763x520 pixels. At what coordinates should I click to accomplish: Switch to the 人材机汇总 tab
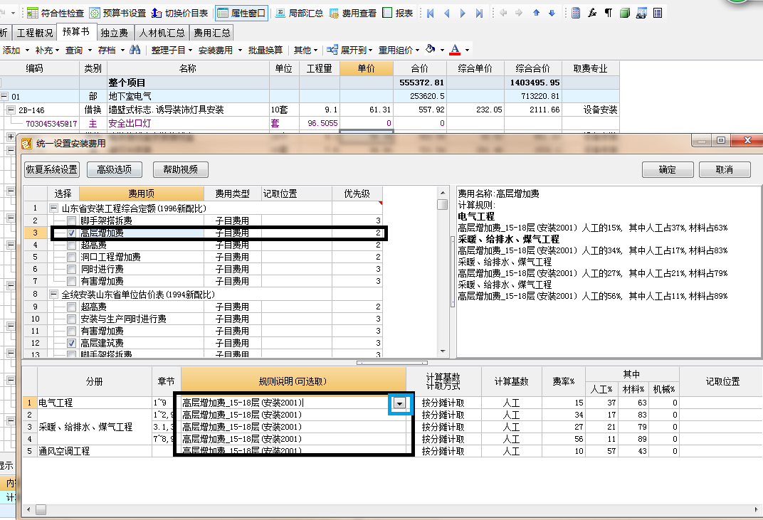[x=162, y=33]
